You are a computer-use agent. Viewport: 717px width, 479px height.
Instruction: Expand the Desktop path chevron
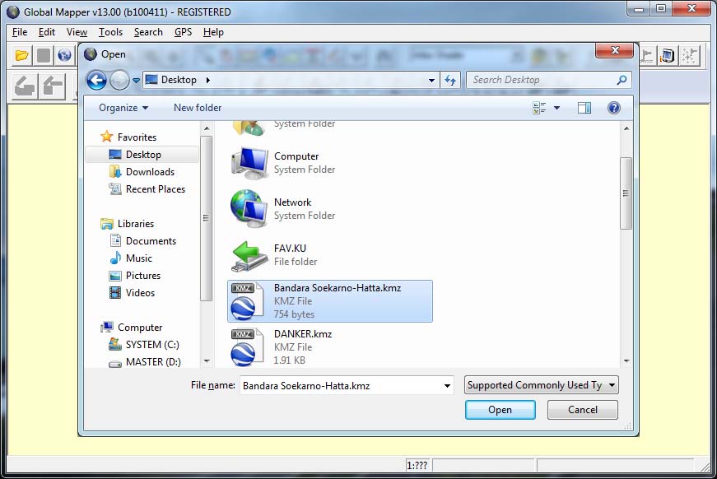(x=207, y=80)
